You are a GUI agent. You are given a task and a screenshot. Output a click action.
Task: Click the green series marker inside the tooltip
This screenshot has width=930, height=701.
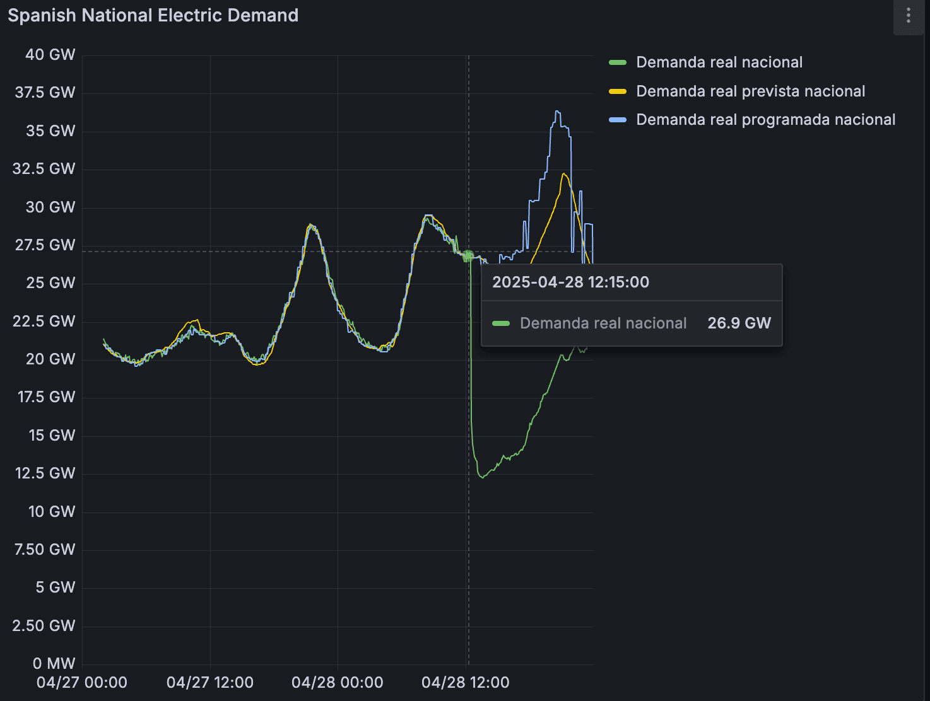tap(502, 323)
